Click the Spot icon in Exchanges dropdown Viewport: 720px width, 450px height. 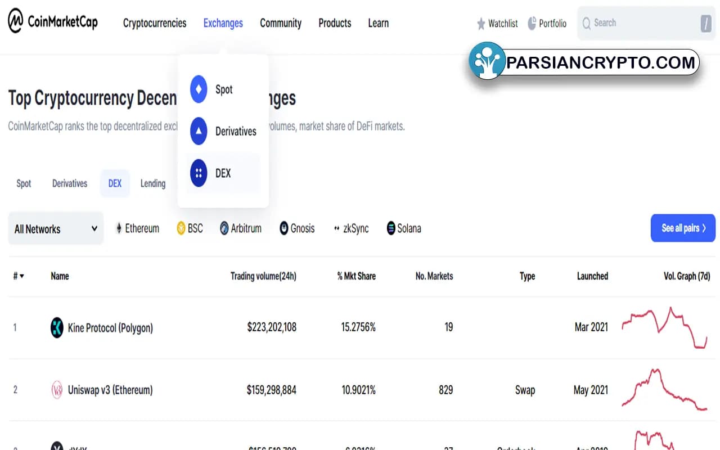click(199, 89)
